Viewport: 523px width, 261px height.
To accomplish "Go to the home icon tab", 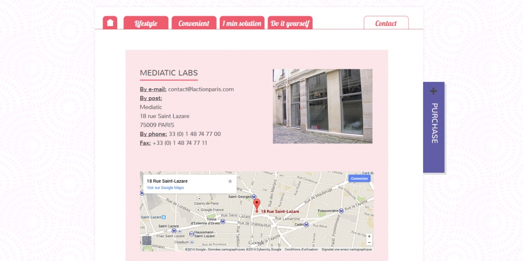I will point(110,23).
